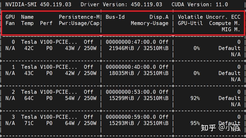Click the Memory-Usage header
246x138 pixels.
point(150,23)
